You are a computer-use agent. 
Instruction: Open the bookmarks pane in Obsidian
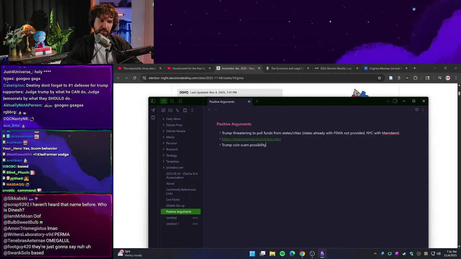pos(180,101)
